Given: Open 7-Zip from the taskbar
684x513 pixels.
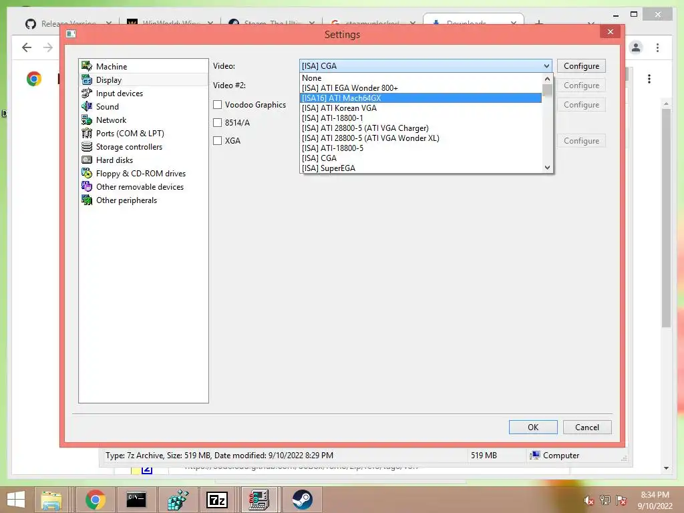Looking at the screenshot, I should pos(217,500).
